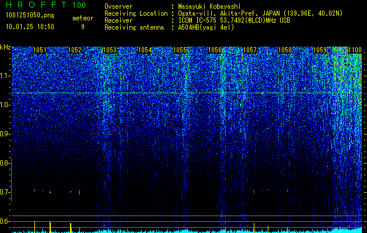
Task: Click the HROFFT 1.00 program title
Action: [x=46, y=5]
